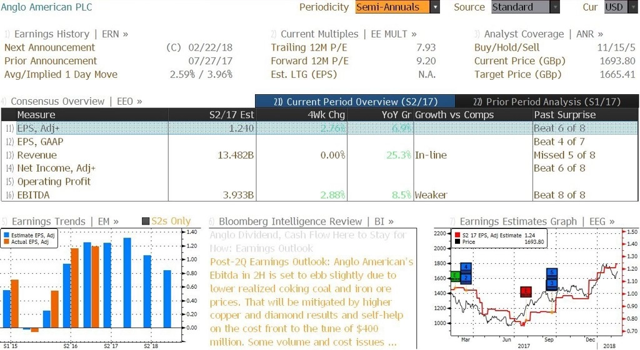This screenshot has height=350, width=640.
Task: Click blue marker labeled 5 on graph
Action: coord(552,272)
